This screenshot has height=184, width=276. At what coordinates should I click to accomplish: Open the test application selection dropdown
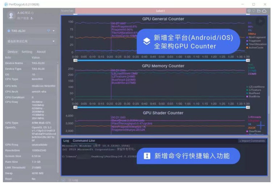[31, 41]
